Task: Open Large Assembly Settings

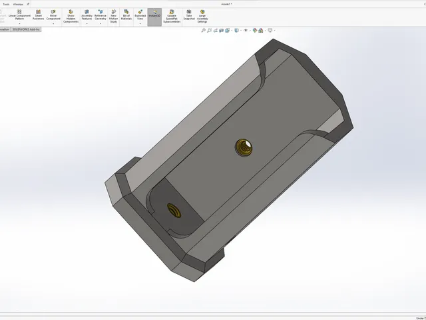Action: [x=202, y=16]
